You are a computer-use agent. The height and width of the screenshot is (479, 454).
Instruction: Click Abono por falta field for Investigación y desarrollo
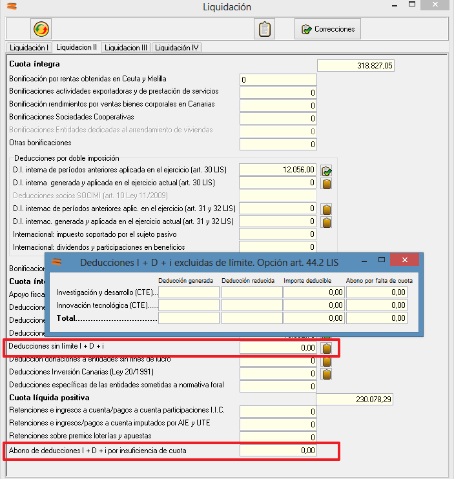[377, 292]
